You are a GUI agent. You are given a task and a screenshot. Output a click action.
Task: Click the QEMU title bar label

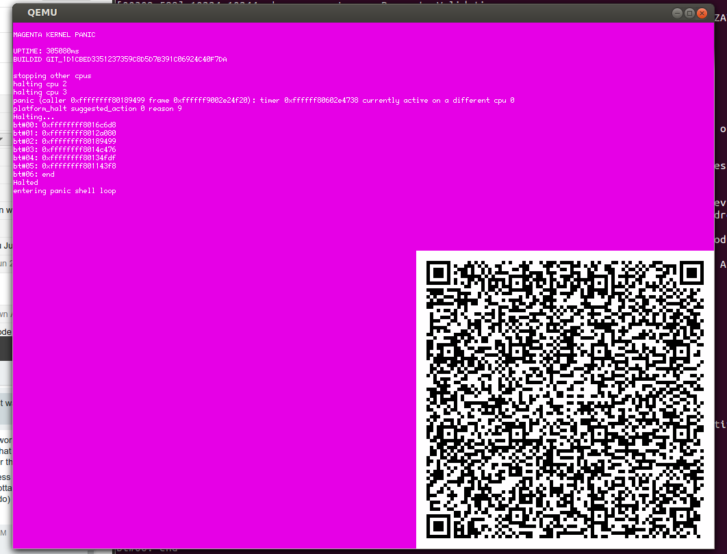[42, 12]
